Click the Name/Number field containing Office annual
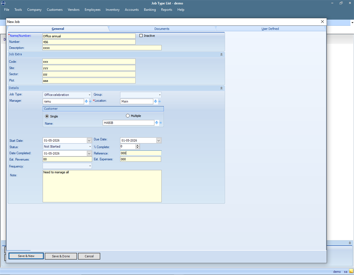Screen dimensions: 354x275 [89, 36]
